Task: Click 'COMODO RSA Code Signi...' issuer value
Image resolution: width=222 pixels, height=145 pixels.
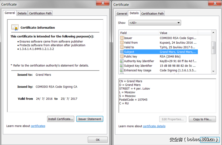Action: point(178,38)
